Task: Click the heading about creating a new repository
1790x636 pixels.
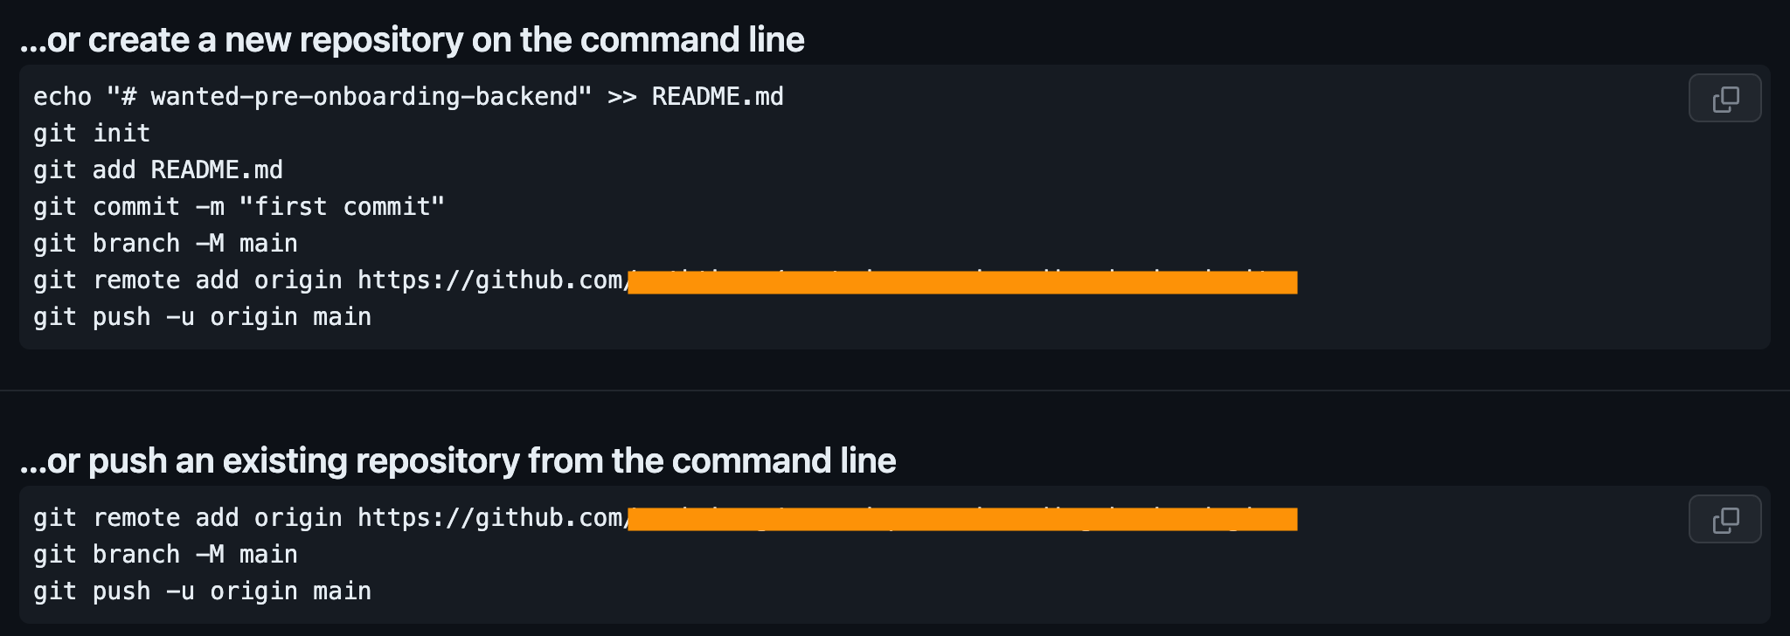Action: point(413,38)
